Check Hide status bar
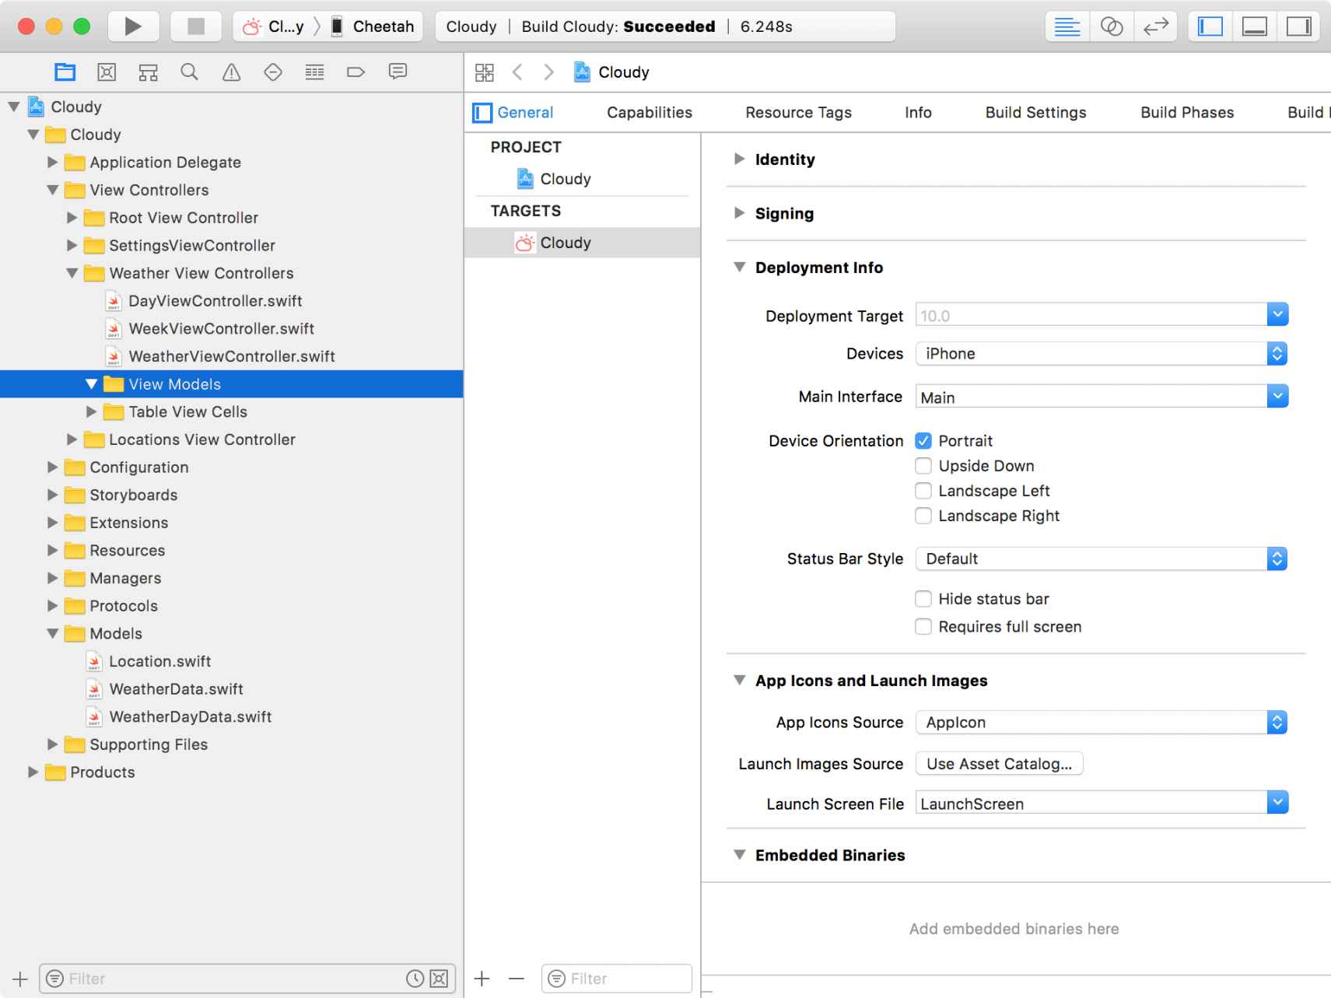1331x998 pixels. pos(923,599)
